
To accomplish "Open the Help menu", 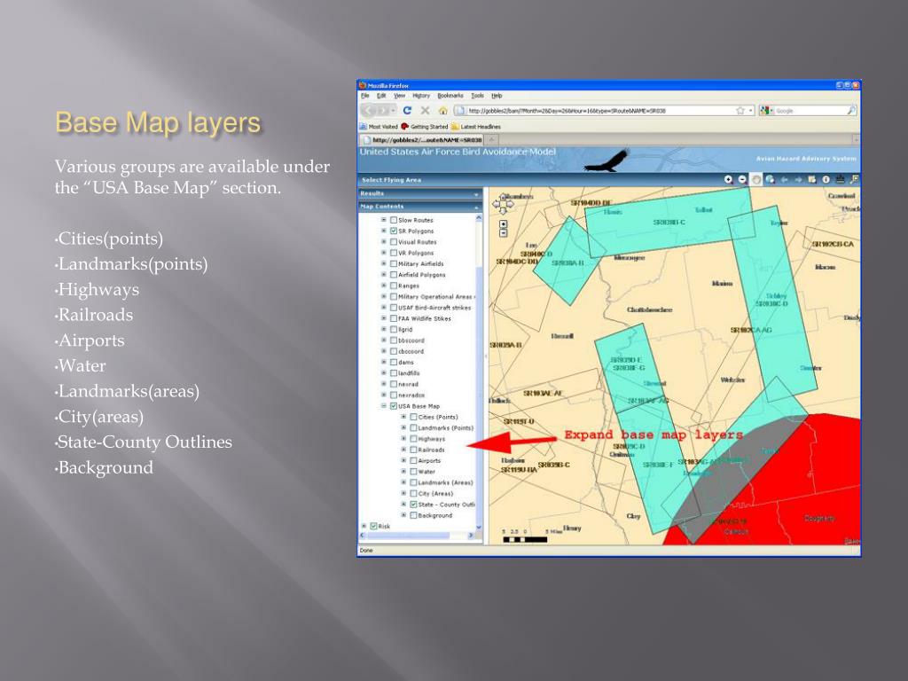I will 497,96.
